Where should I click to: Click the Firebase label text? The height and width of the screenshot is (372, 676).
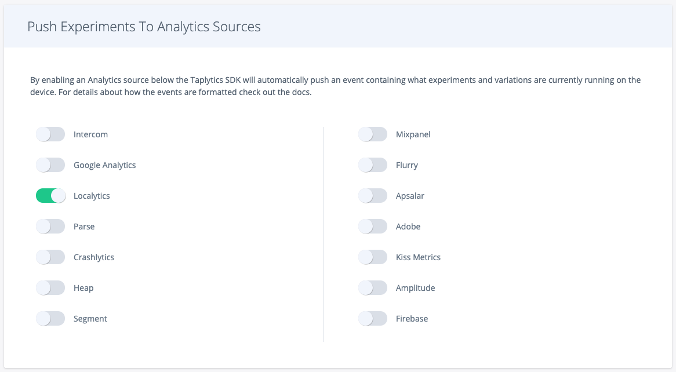point(412,319)
